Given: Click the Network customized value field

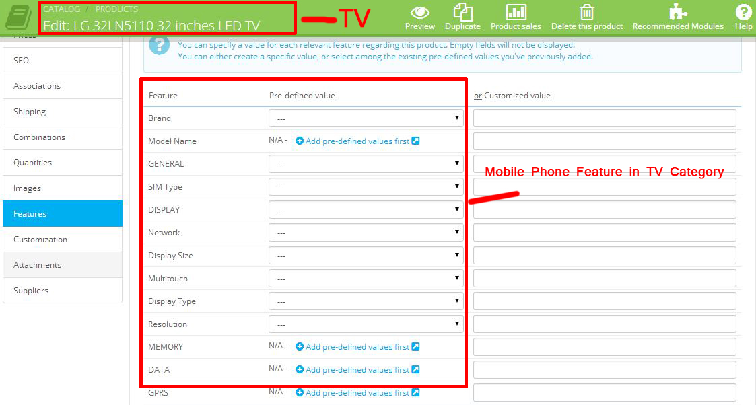Looking at the screenshot, I should pos(605,233).
